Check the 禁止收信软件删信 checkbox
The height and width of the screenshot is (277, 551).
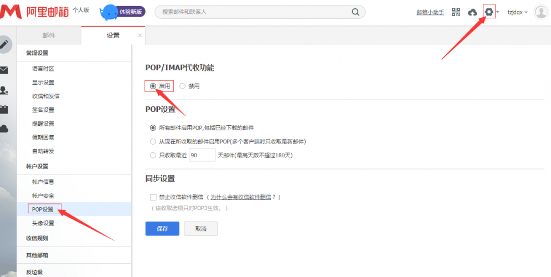coord(153,197)
